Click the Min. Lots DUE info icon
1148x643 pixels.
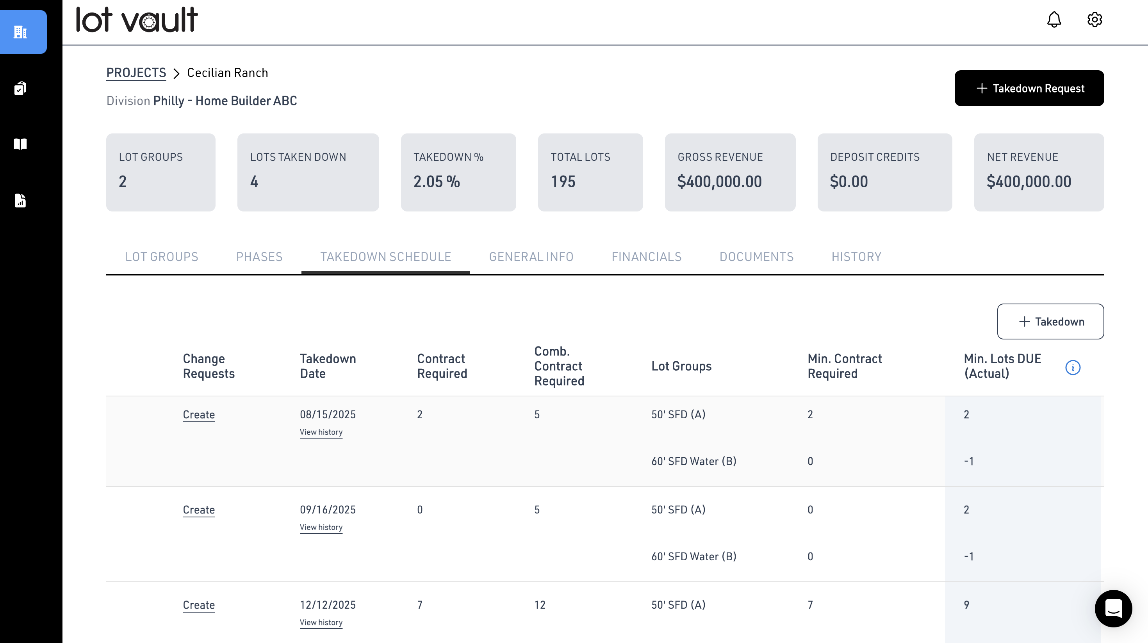1073,368
